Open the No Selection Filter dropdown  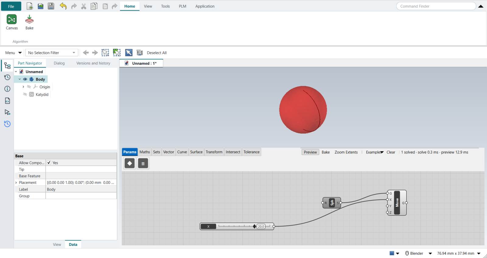pyautogui.click(x=52, y=53)
